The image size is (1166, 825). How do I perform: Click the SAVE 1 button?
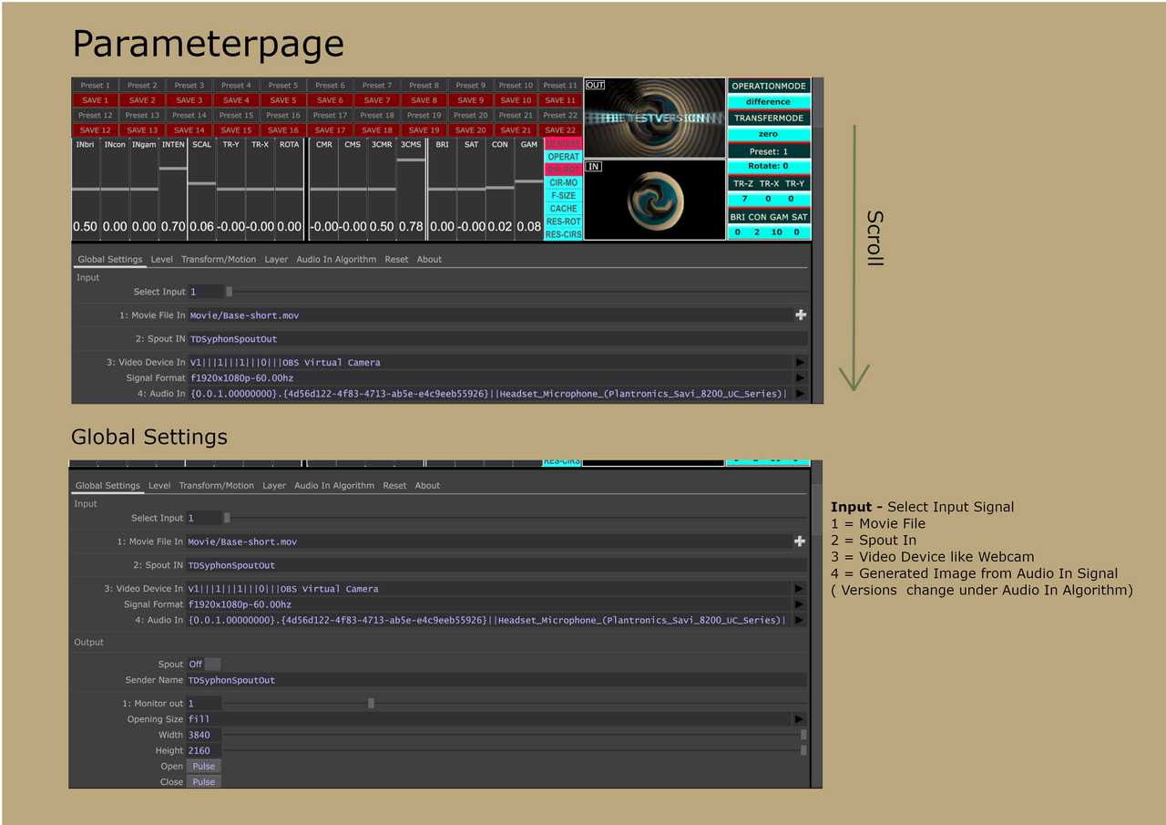click(95, 100)
